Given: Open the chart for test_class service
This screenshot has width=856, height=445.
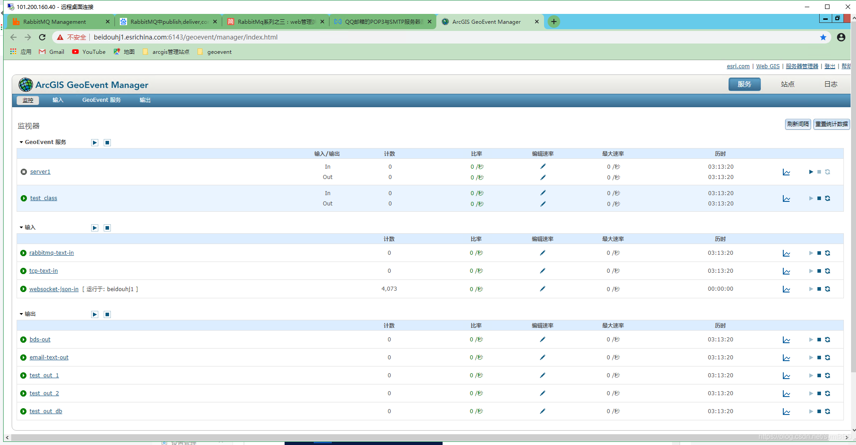Looking at the screenshot, I should [x=786, y=199].
